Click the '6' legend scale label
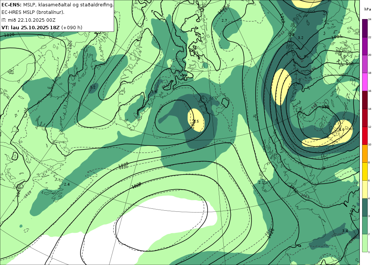The width and height of the screenshot is (376, 265). (369, 180)
